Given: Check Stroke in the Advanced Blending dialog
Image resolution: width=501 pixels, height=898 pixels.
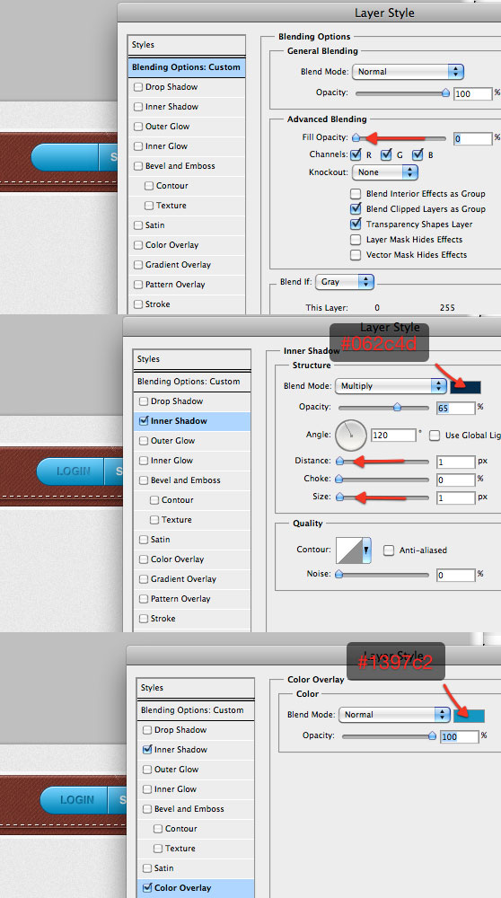Looking at the screenshot, I should (x=138, y=304).
